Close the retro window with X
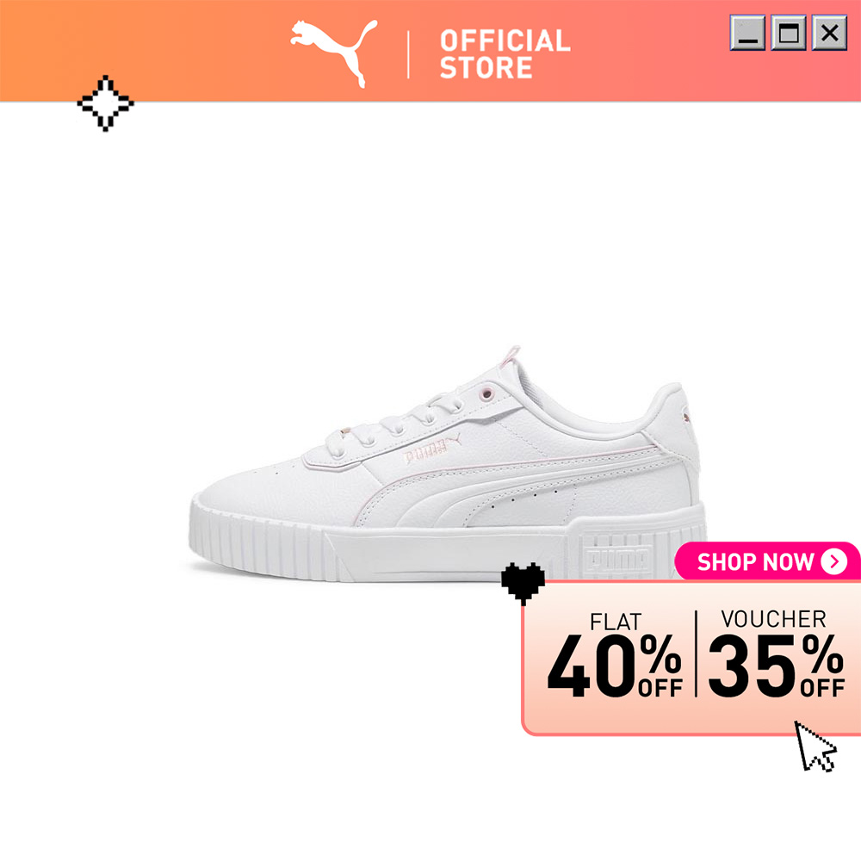 (x=829, y=33)
